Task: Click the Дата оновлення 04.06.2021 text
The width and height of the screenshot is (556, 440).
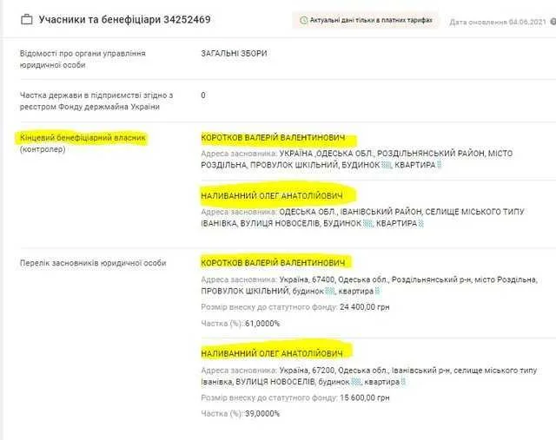Action: click(x=498, y=22)
